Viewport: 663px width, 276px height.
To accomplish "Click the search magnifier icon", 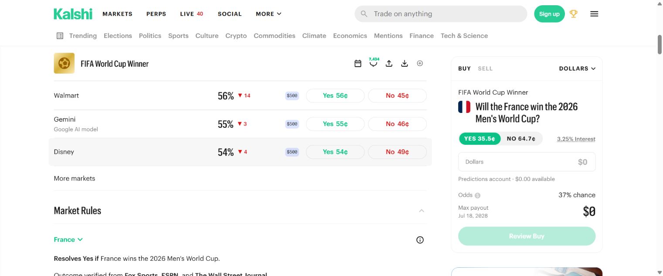I will coord(364,14).
